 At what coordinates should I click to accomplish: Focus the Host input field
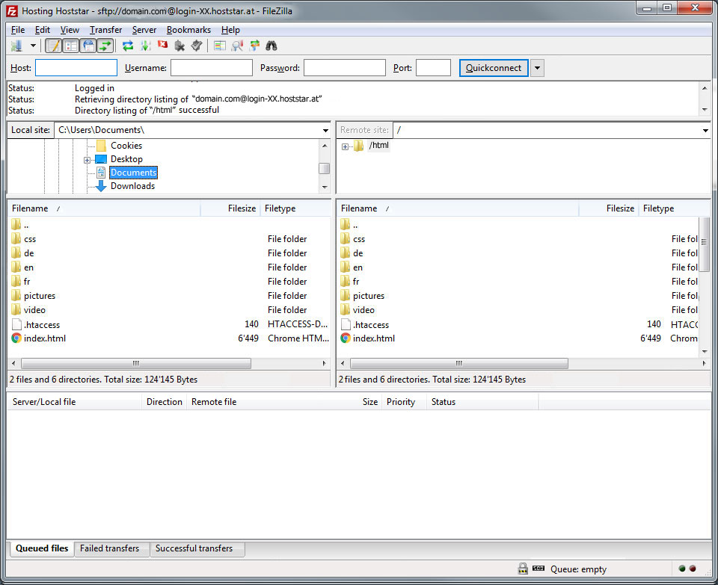pyautogui.click(x=76, y=68)
